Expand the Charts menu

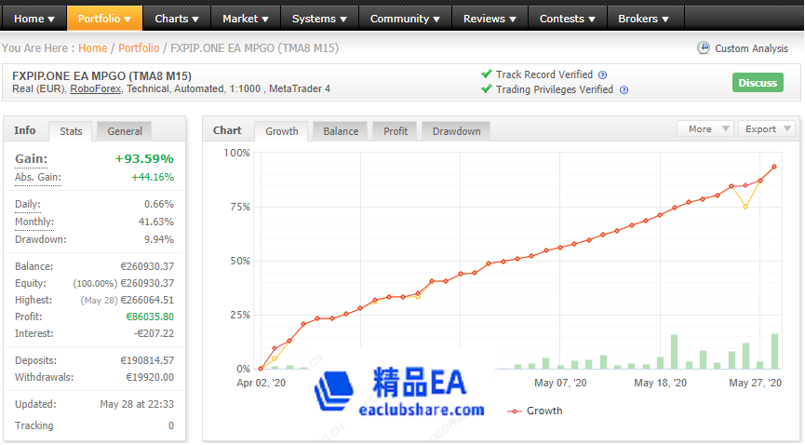(x=177, y=19)
